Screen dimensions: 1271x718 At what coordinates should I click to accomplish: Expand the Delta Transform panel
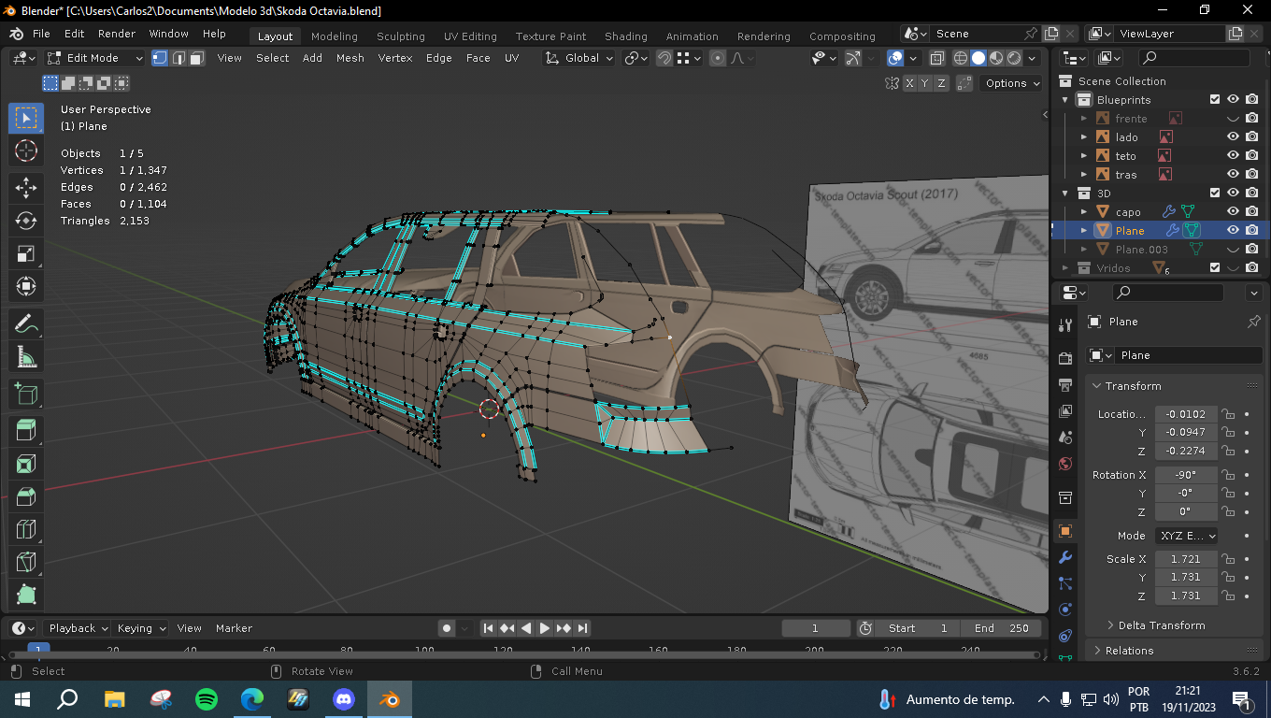[1162, 625]
